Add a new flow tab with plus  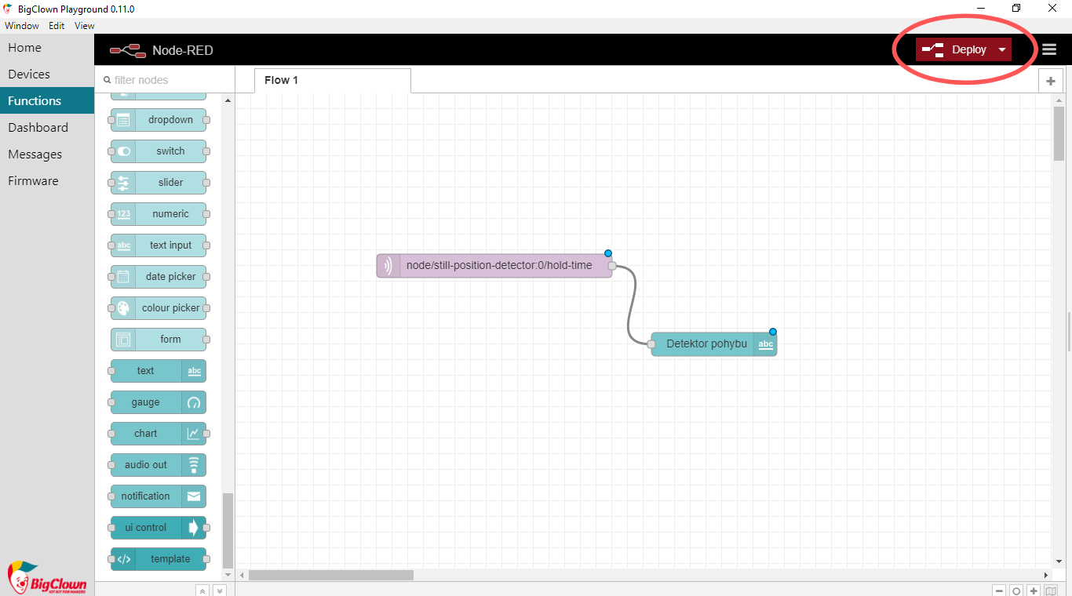pos(1051,81)
